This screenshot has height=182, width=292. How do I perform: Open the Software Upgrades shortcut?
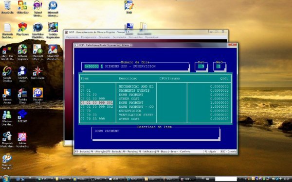click(22, 52)
